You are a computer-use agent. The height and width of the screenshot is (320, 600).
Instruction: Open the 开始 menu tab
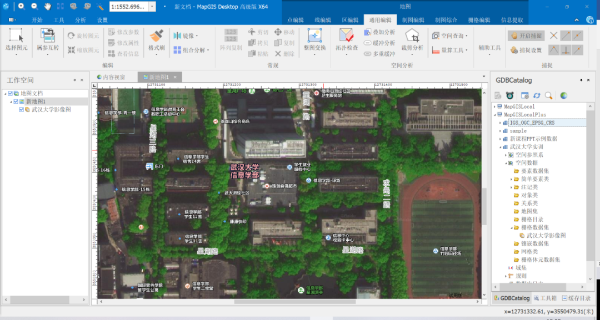pos(37,20)
